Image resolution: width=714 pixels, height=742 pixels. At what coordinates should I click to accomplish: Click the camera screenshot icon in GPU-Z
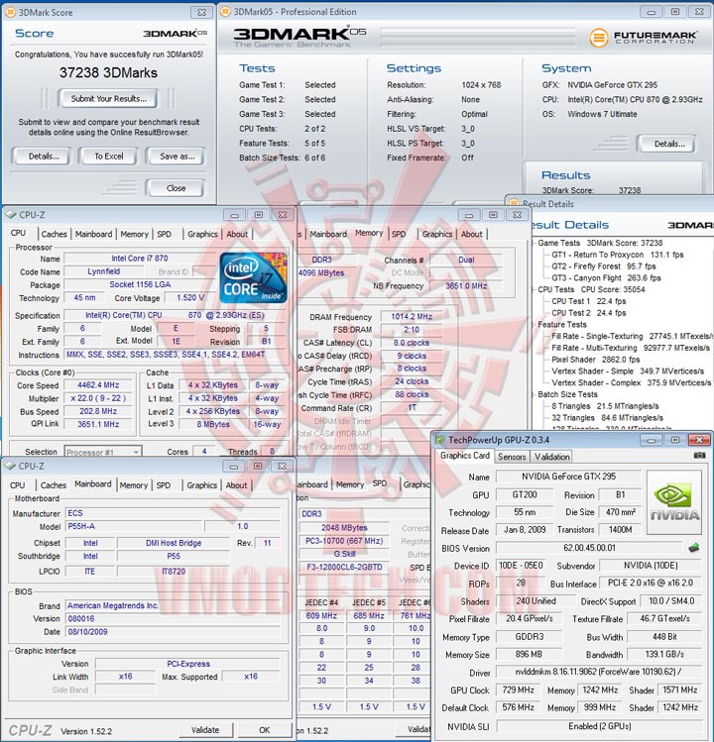click(x=699, y=456)
